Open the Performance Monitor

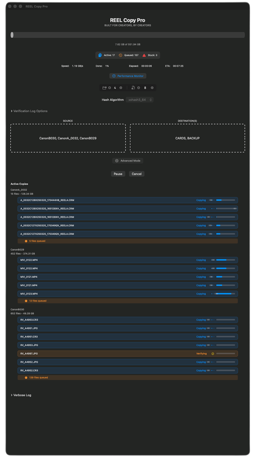click(x=128, y=76)
